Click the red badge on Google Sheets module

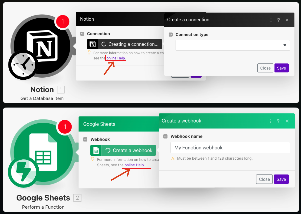point(65,127)
